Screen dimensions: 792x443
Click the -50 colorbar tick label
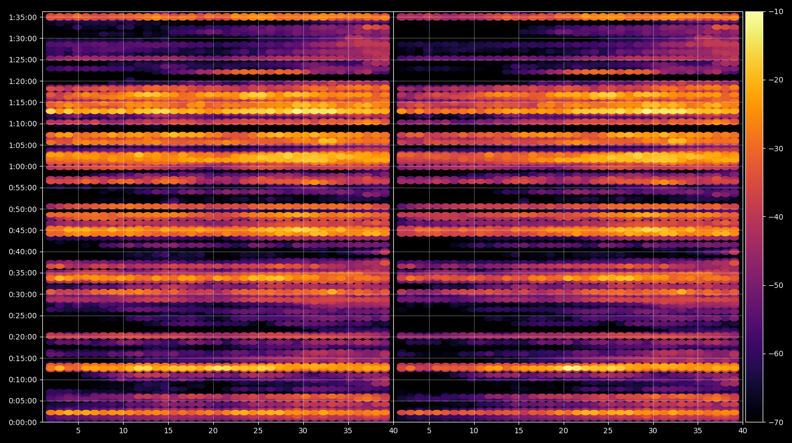(776, 285)
